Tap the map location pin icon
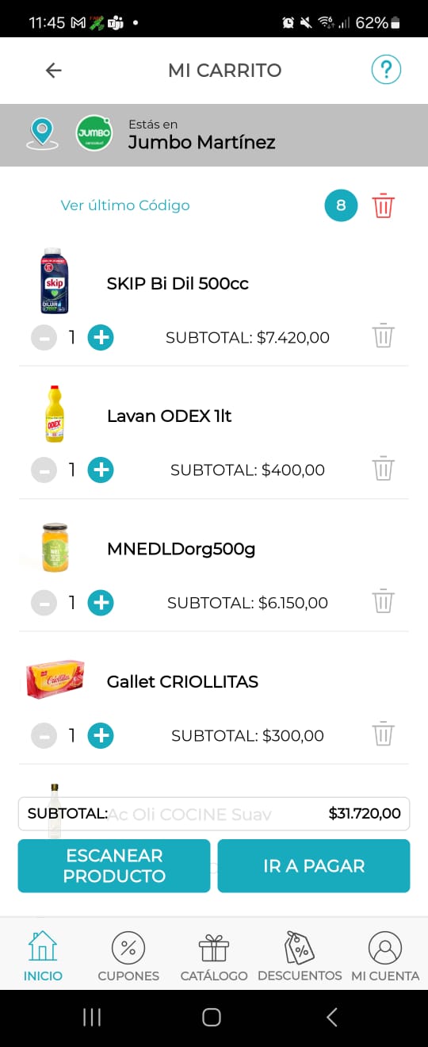Image resolution: width=428 pixels, height=1047 pixels. (x=42, y=132)
